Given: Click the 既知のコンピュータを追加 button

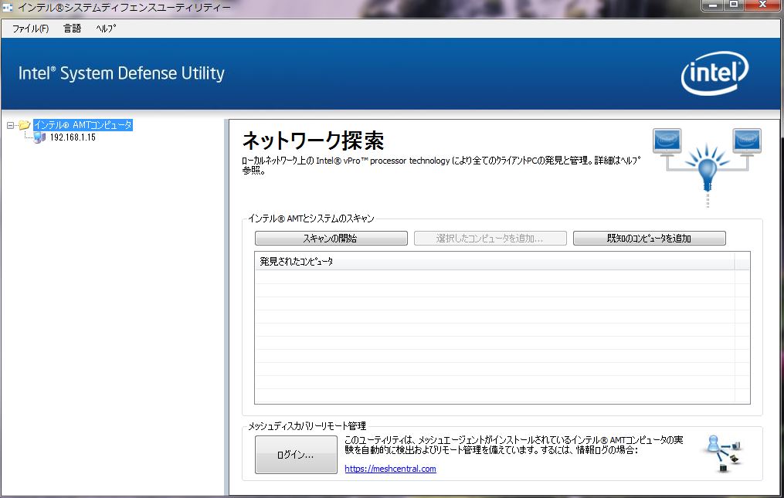Looking at the screenshot, I should [649, 238].
